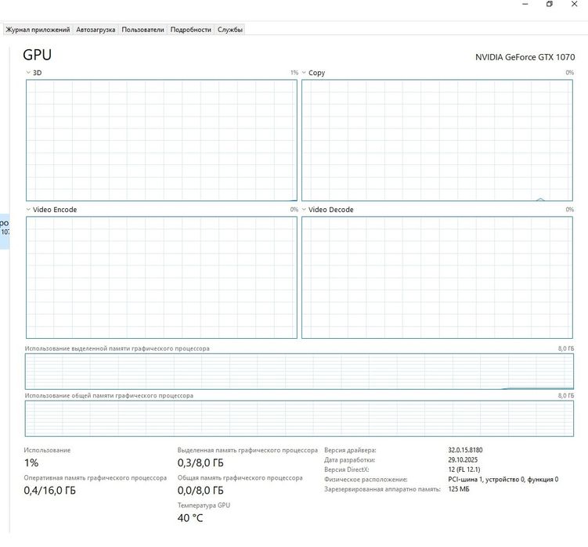588x547 pixels.
Task: Click the Общая память графического процессора label
Action: [240, 477]
